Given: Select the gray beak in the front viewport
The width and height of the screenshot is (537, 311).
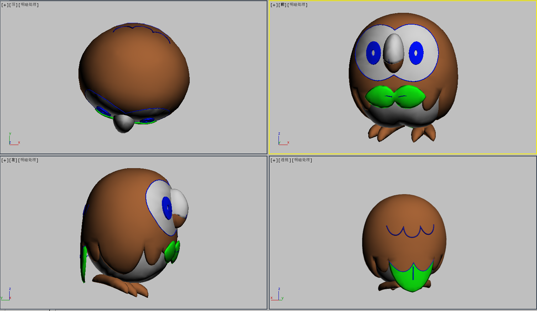Looking at the screenshot, I should (x=394, y=48).
